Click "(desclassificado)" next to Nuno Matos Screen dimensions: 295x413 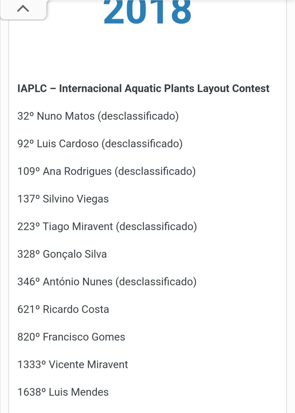coord(138,116)
